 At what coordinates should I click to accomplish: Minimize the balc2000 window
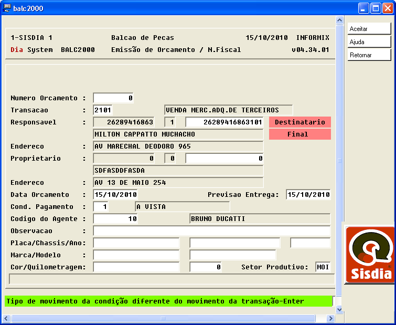point(363,8)
